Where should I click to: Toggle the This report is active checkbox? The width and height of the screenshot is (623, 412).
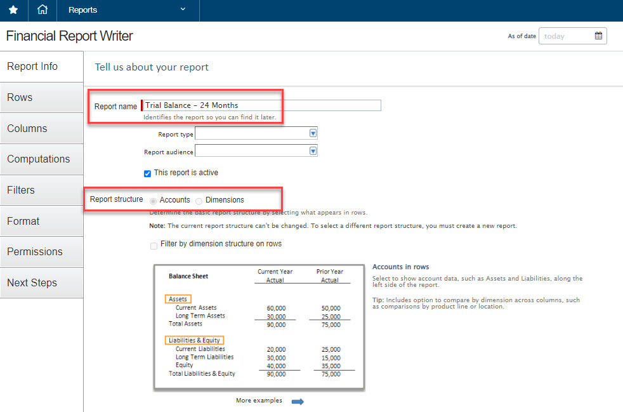tap(148, 173)
